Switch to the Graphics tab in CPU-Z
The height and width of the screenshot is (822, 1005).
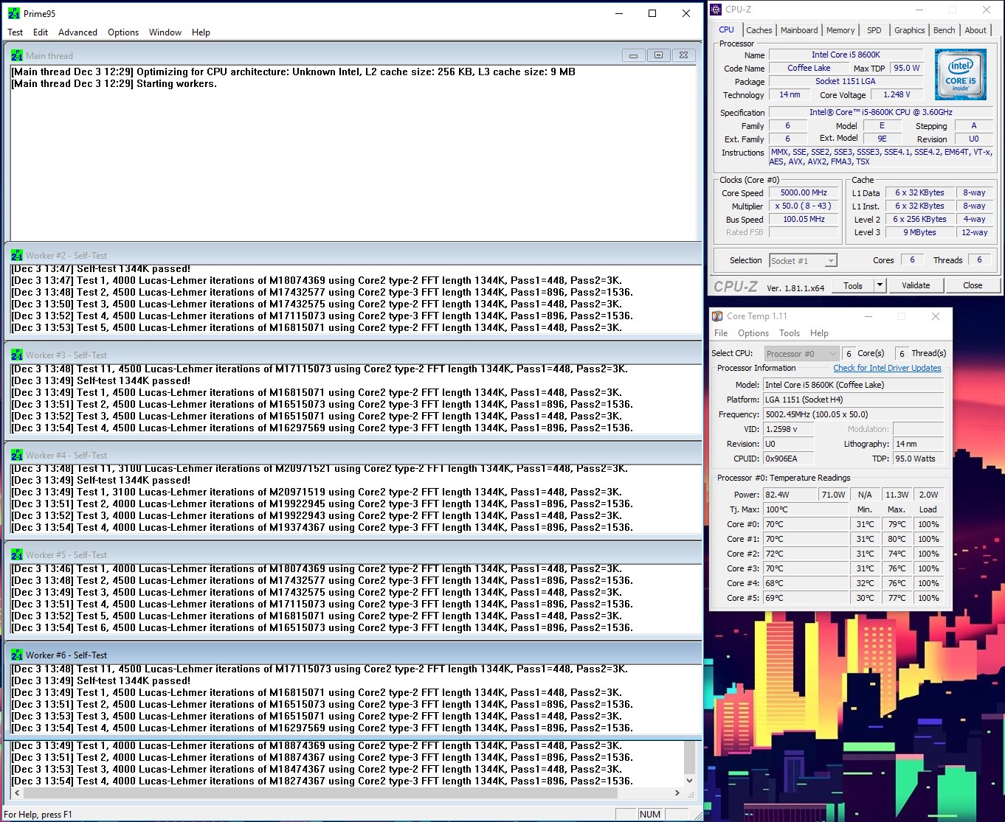909,30
